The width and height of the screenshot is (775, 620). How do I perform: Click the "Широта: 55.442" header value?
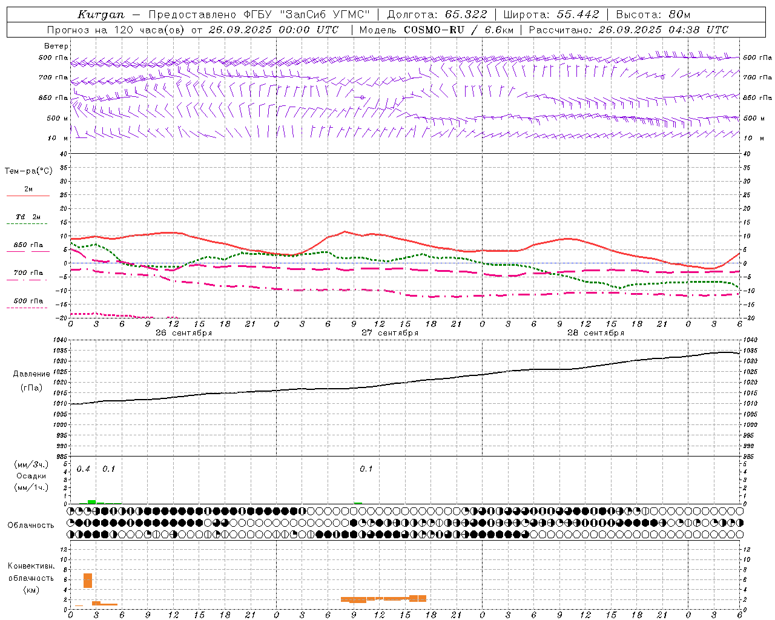(551, 15)
